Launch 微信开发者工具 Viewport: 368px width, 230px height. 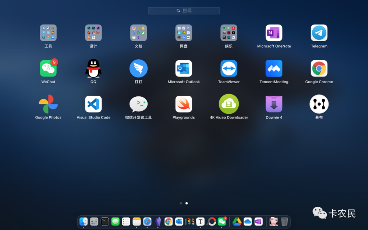(138, 104)
